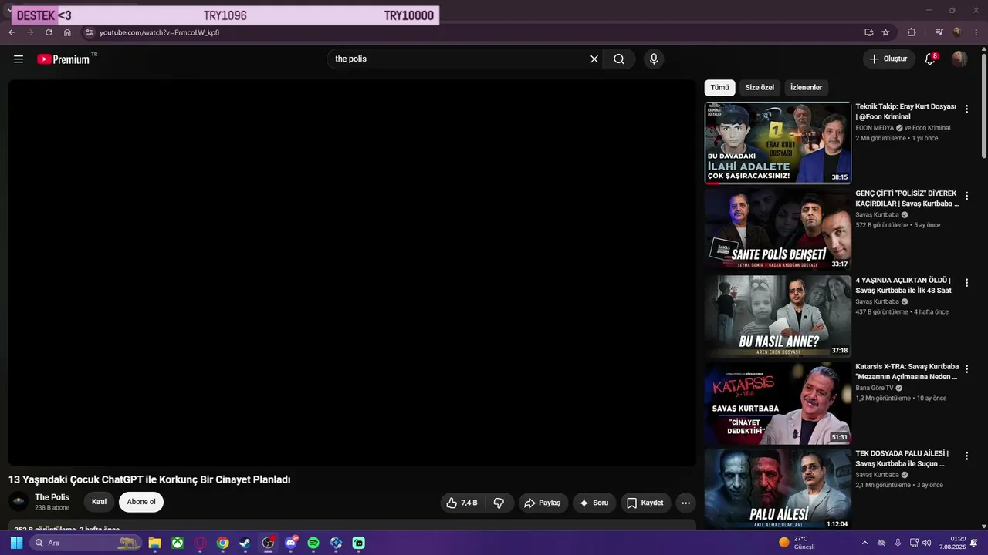Open browser home page button
988x555 pixels.
tap(67, 32)
